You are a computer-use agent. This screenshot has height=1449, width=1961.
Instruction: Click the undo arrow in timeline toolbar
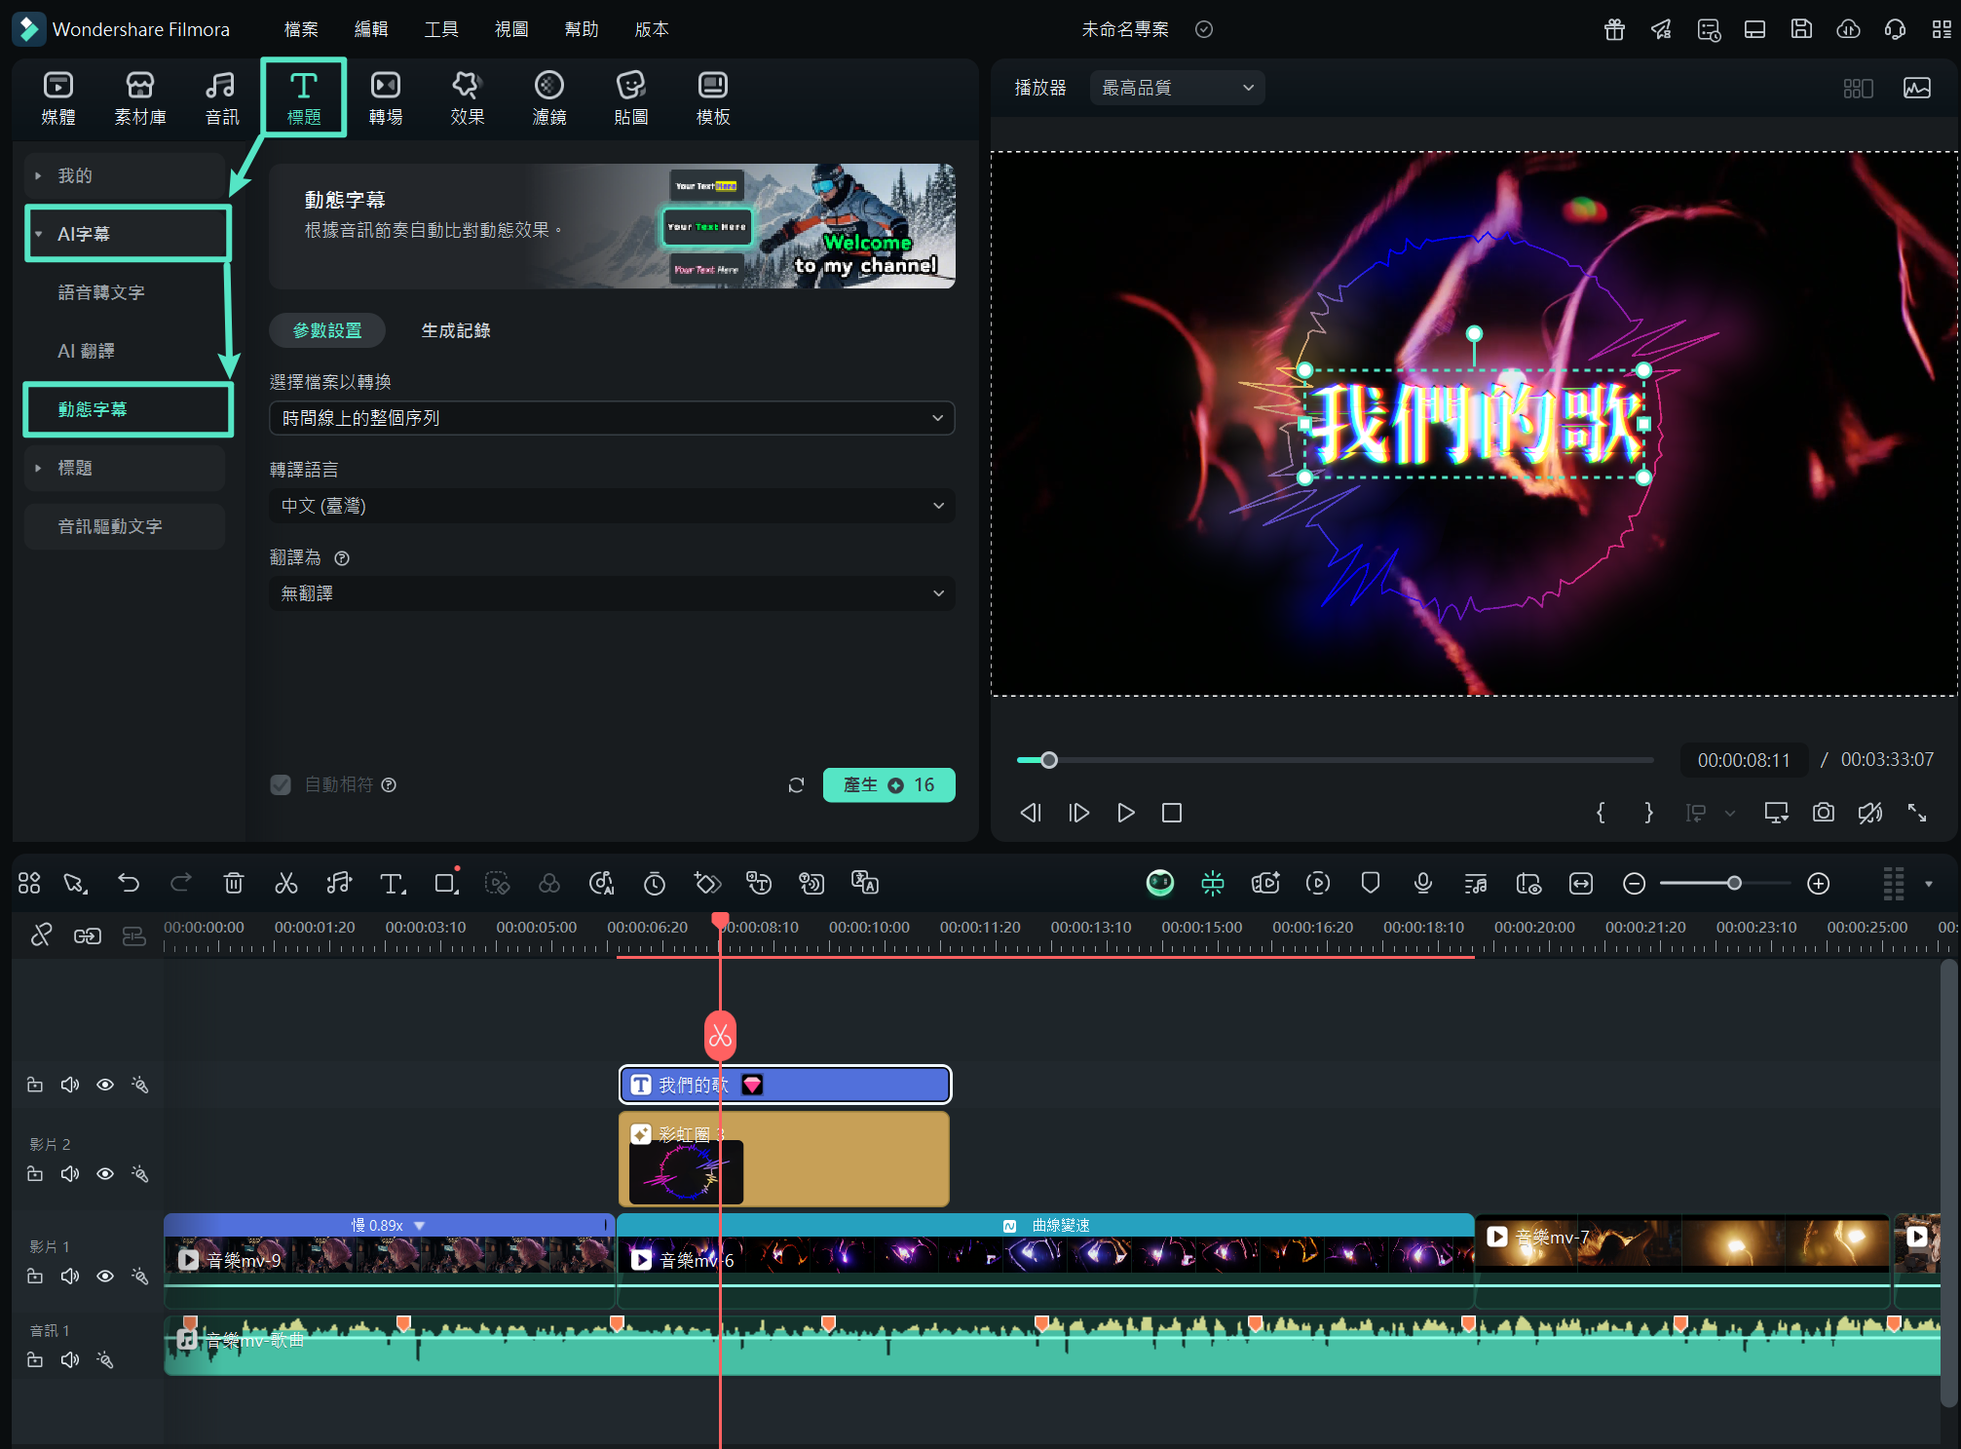(x=129, y=883)
